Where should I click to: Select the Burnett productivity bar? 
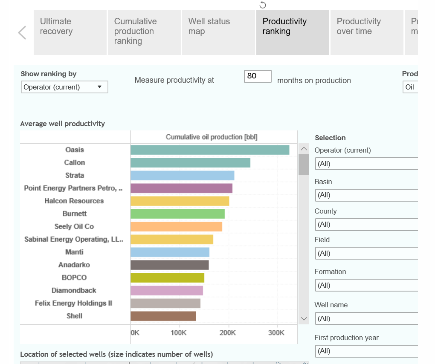pos(178,214)
